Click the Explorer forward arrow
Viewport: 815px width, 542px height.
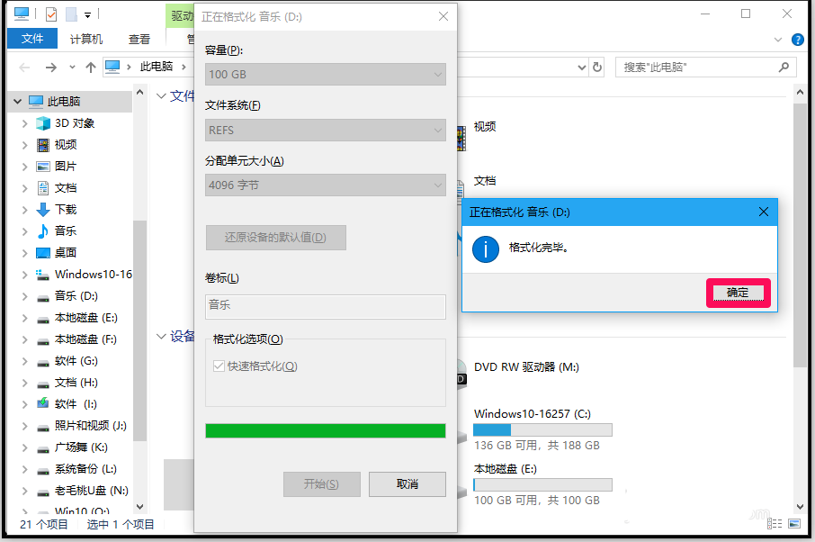coord(50,68)
